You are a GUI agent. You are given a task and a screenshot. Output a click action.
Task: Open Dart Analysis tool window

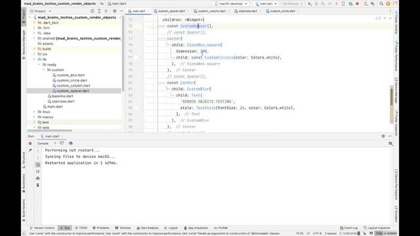148,228
